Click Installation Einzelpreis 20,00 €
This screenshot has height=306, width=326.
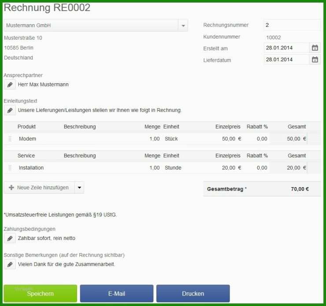tap(231, 168)
